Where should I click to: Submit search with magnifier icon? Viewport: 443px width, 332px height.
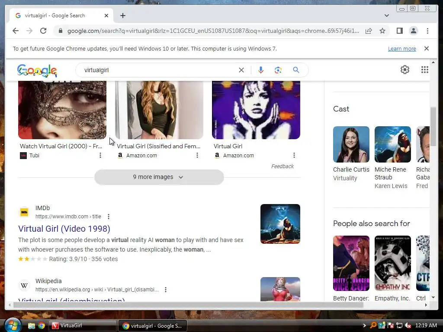coord(296,70)
